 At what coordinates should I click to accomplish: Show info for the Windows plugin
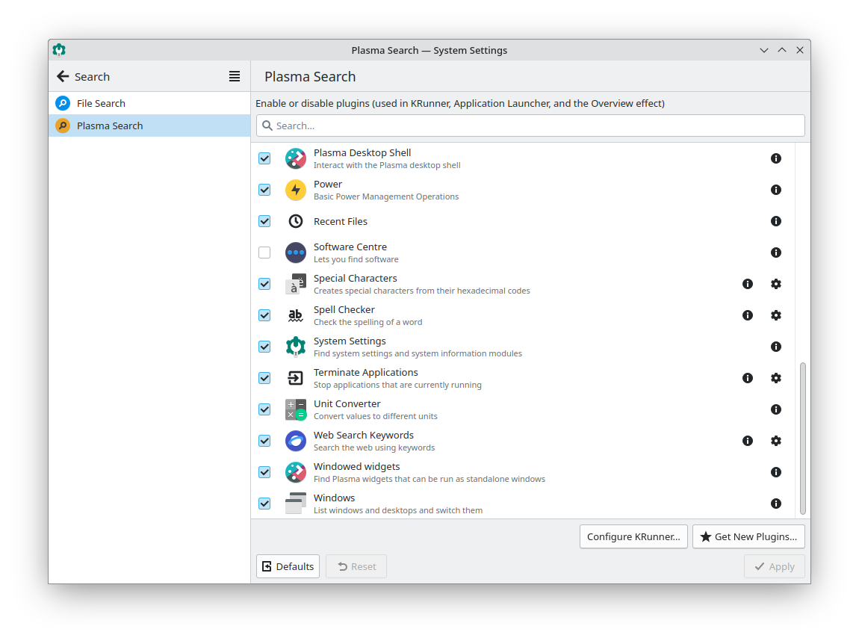pos(776,504)
